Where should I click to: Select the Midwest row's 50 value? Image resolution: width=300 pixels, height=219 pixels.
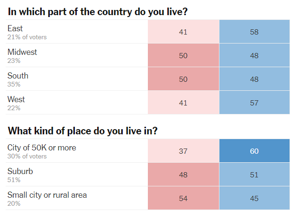point(183,55)
